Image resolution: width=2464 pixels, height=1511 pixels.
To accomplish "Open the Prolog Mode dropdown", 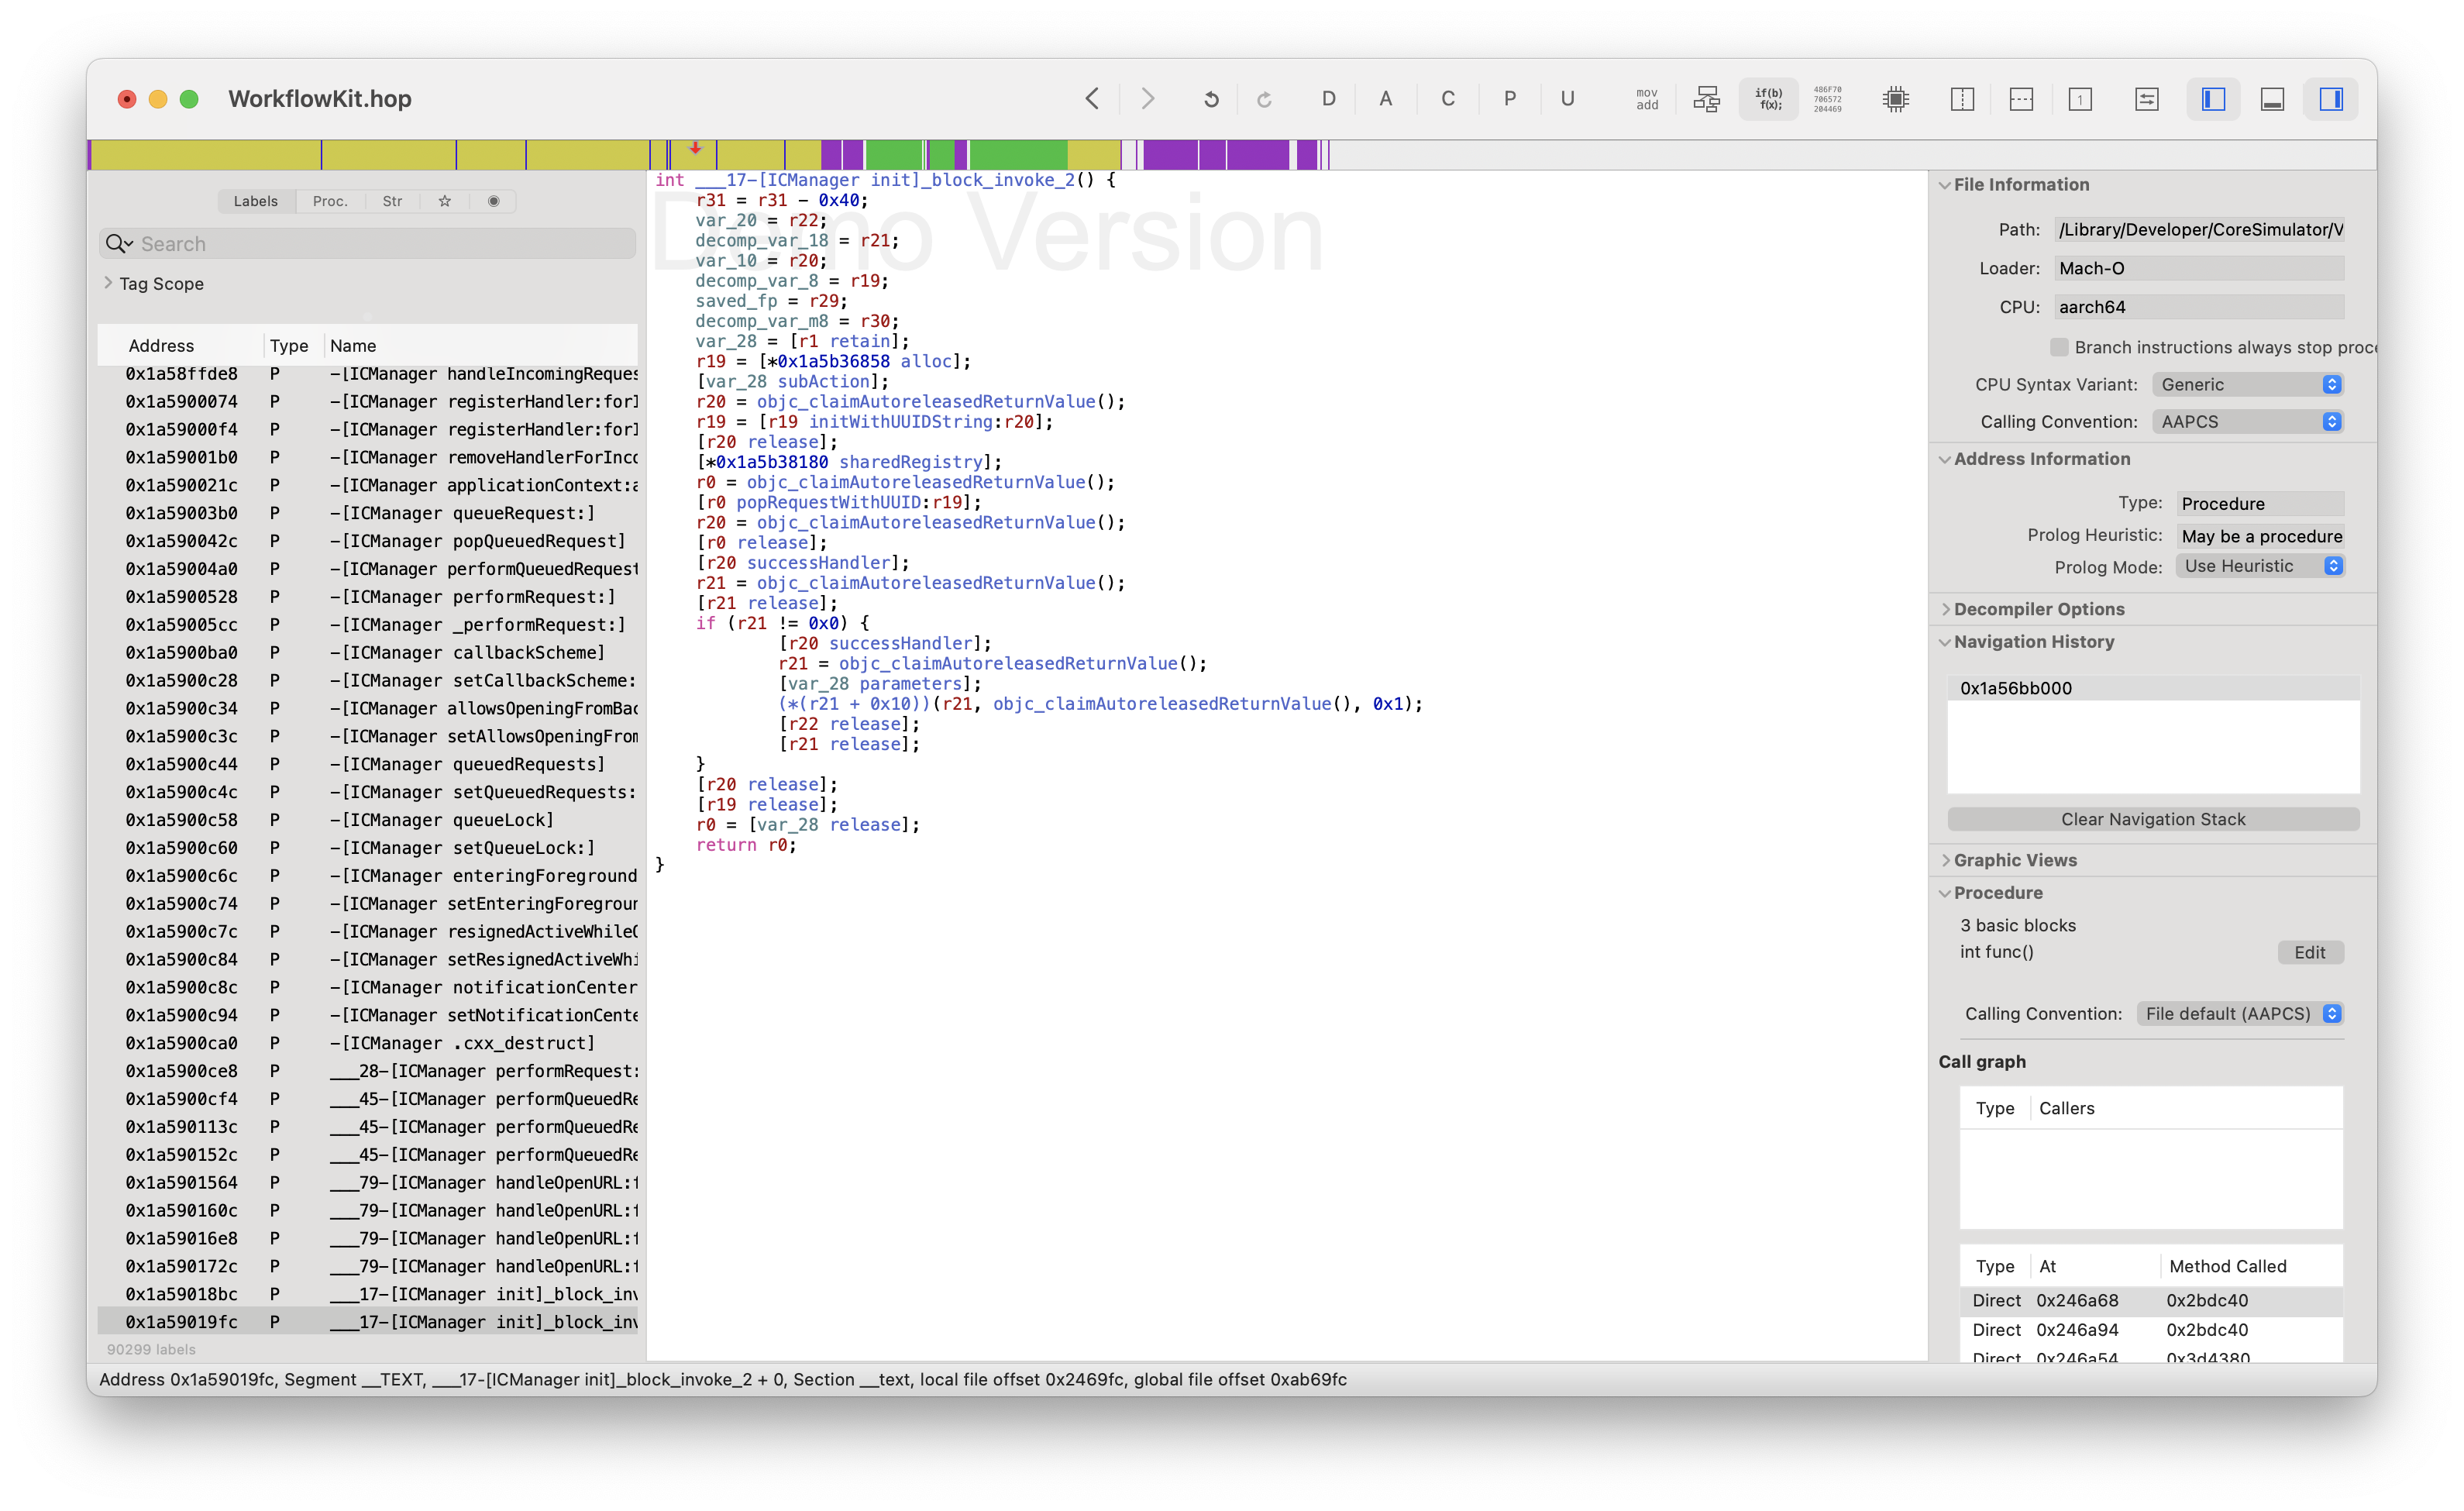I will point(2260,566).
